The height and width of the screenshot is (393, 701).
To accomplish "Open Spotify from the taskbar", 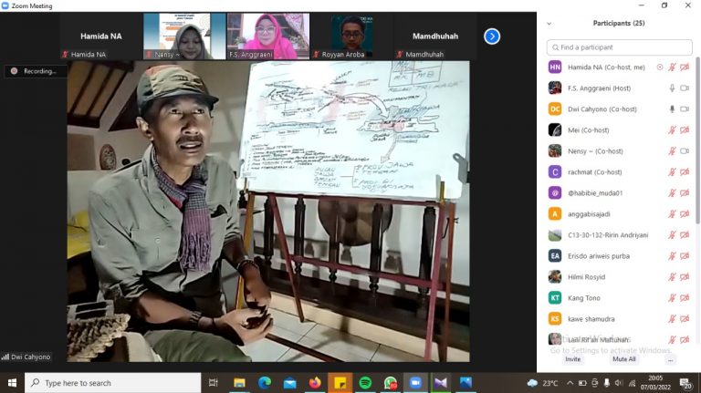I will tap(365, 383).
